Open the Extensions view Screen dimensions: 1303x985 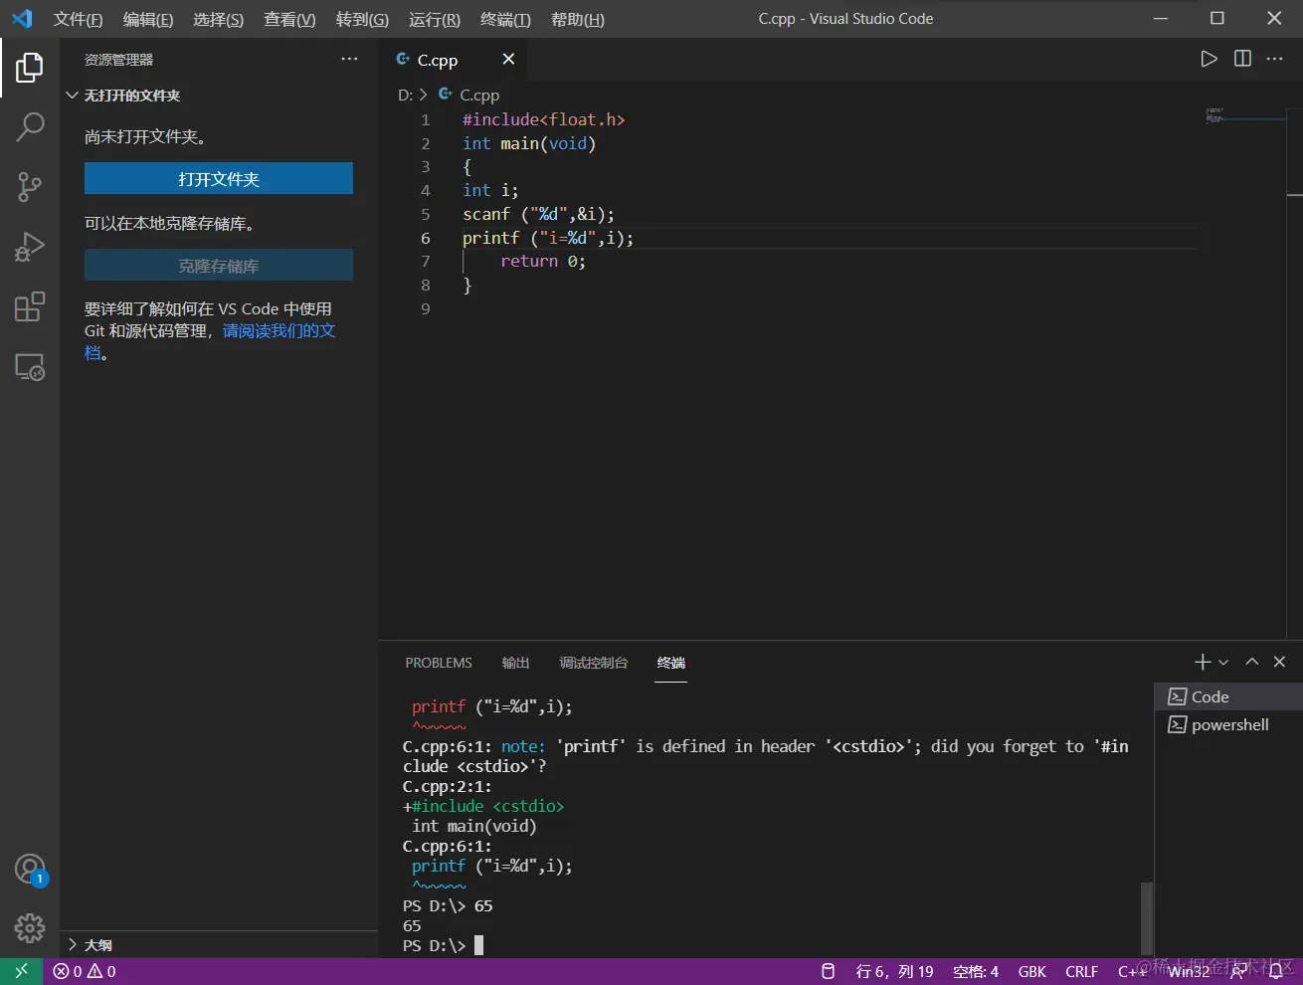(x=30, y=306)
